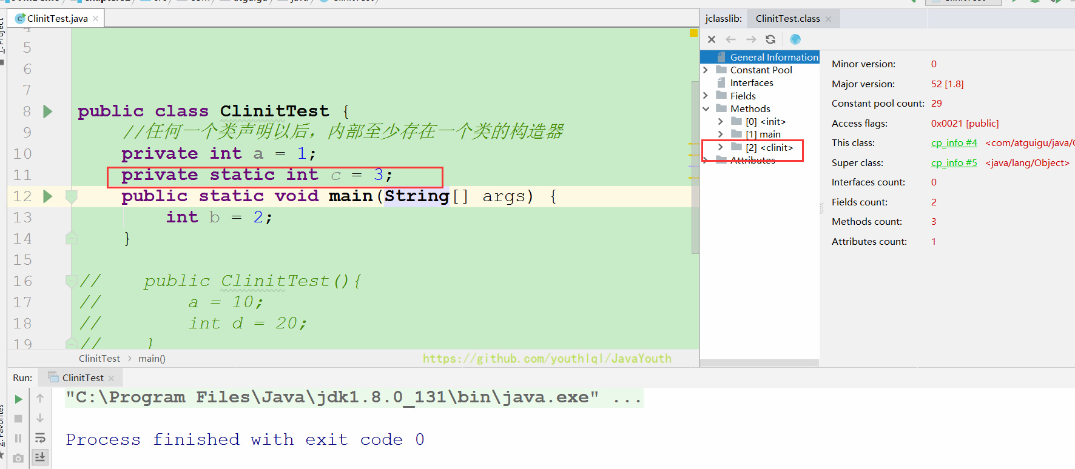The width and height of the screenshot is (1075, 469).
Task: Select Constant Pool tree item
Action: point(761,70)
